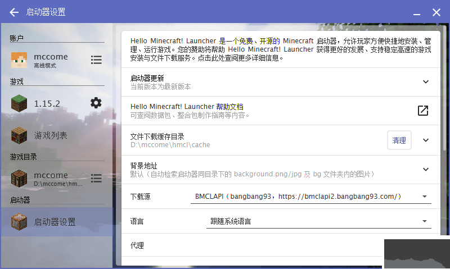Click the 代理 section heading
Screen dimensions: 450x269
click(137, 245)
